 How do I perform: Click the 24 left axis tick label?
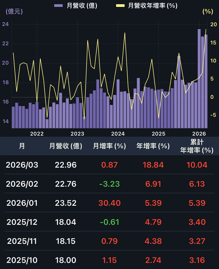pos(6,24)
